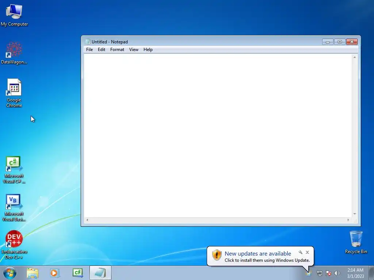The image size is (374, 280).
Task: Click the wrench icon in update notification
Action: 301,252
